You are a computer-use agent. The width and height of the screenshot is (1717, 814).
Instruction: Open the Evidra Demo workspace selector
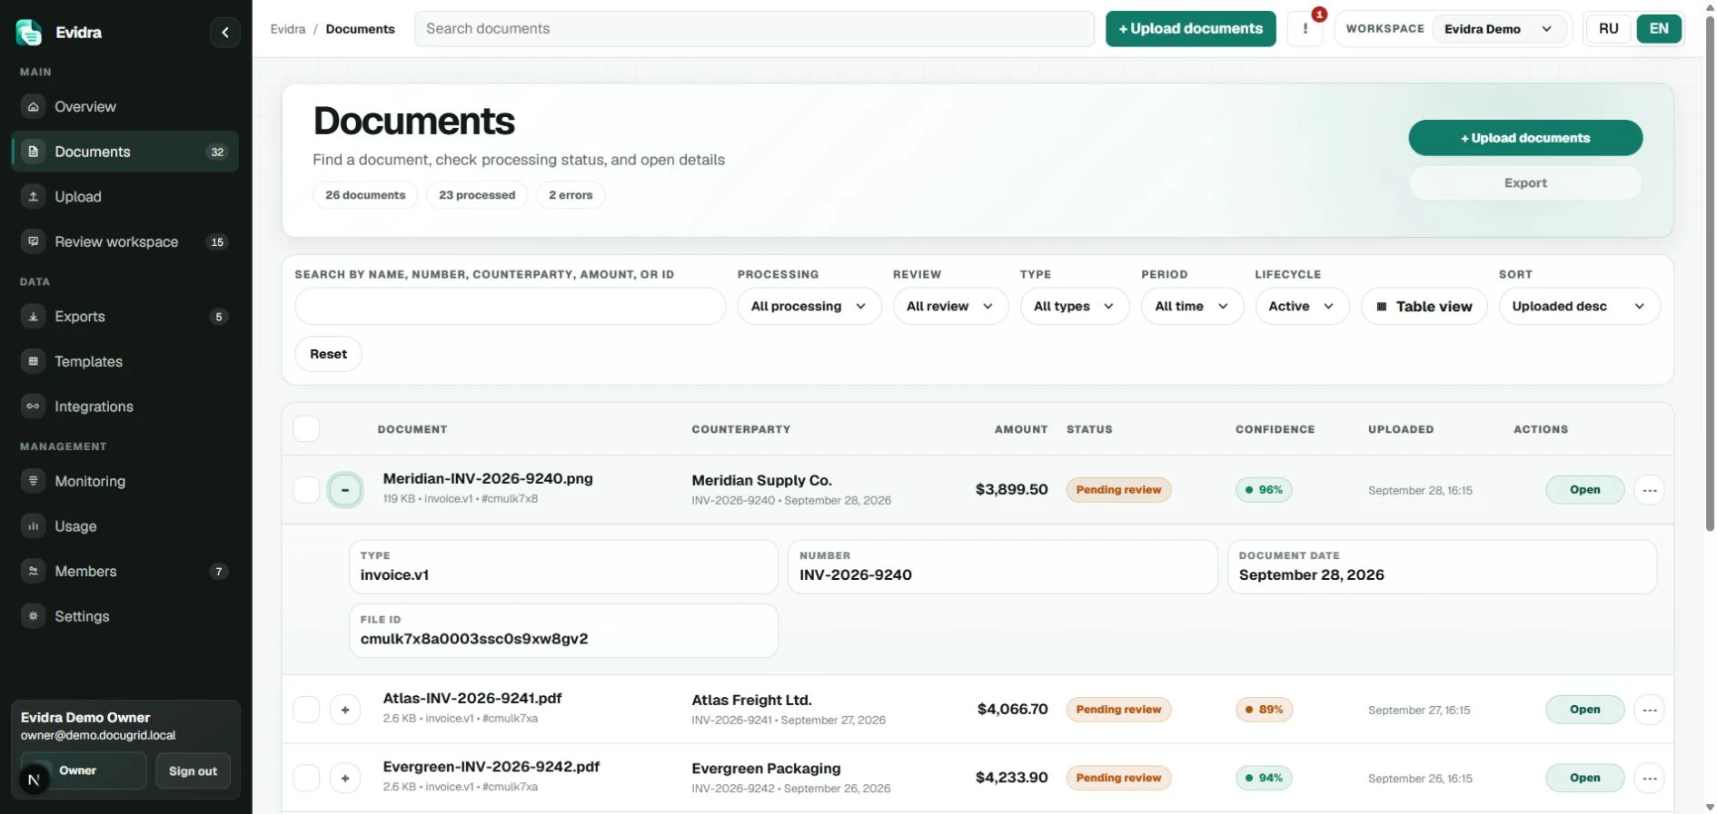pyautogui.click(x=1500, y=29)
